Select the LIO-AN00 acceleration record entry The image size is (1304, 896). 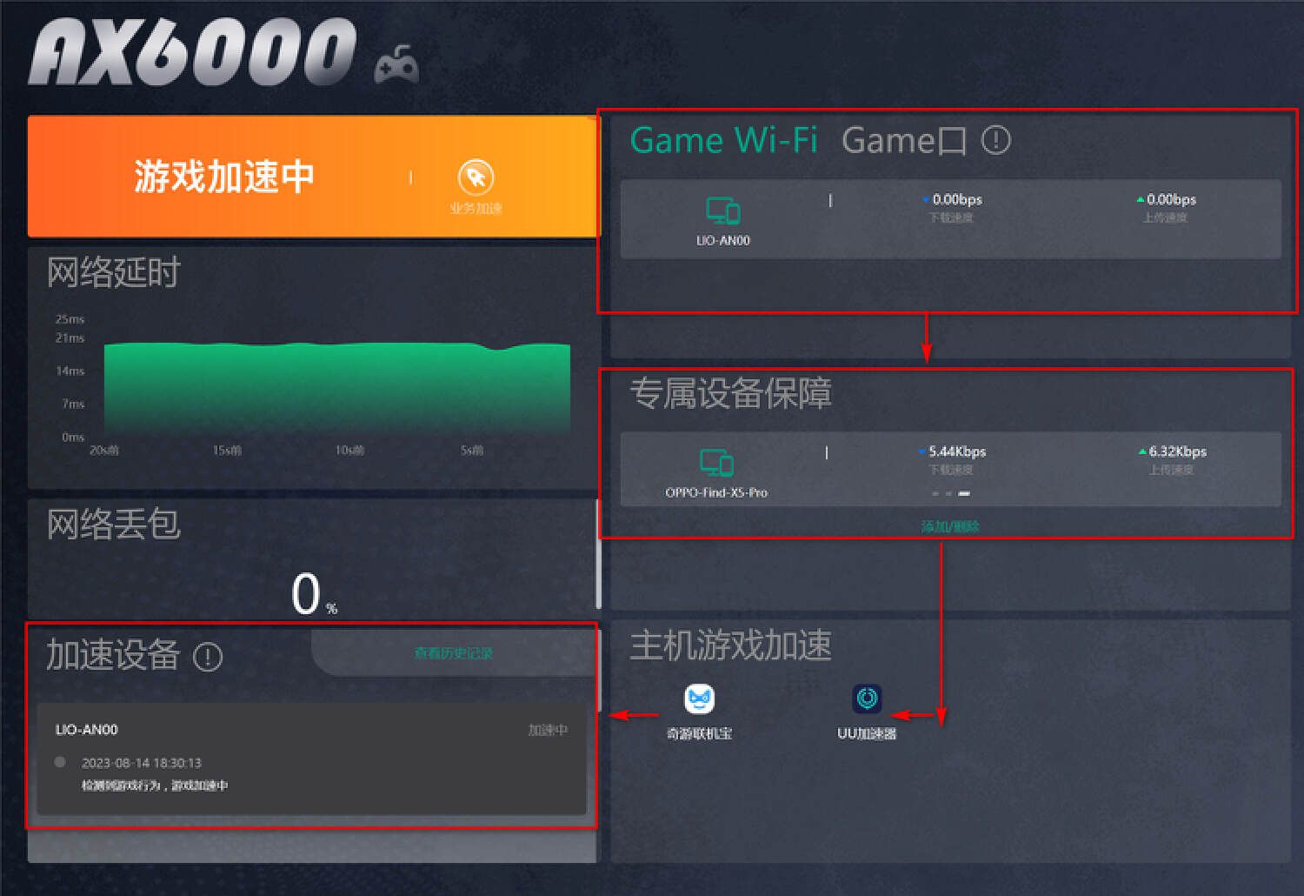pyautogui.click(x=311, y=759)
